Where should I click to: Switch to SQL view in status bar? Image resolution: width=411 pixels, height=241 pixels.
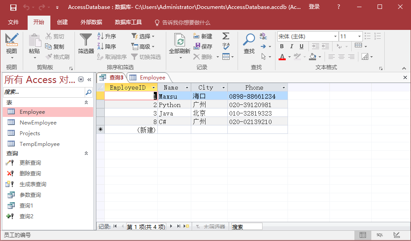coord(379,235)
